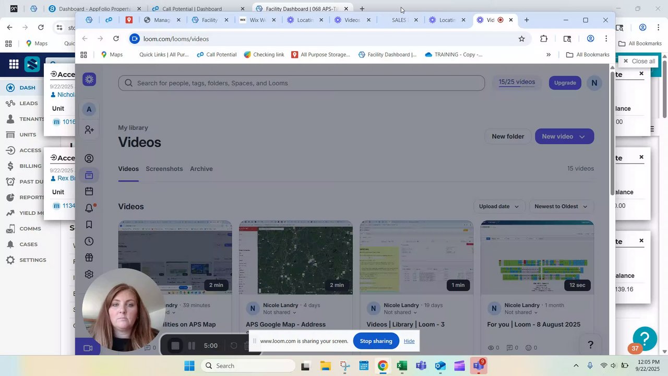Screen dimensions: 668x376
Task: Click the Upgrade button
Action: click(565, 83)
